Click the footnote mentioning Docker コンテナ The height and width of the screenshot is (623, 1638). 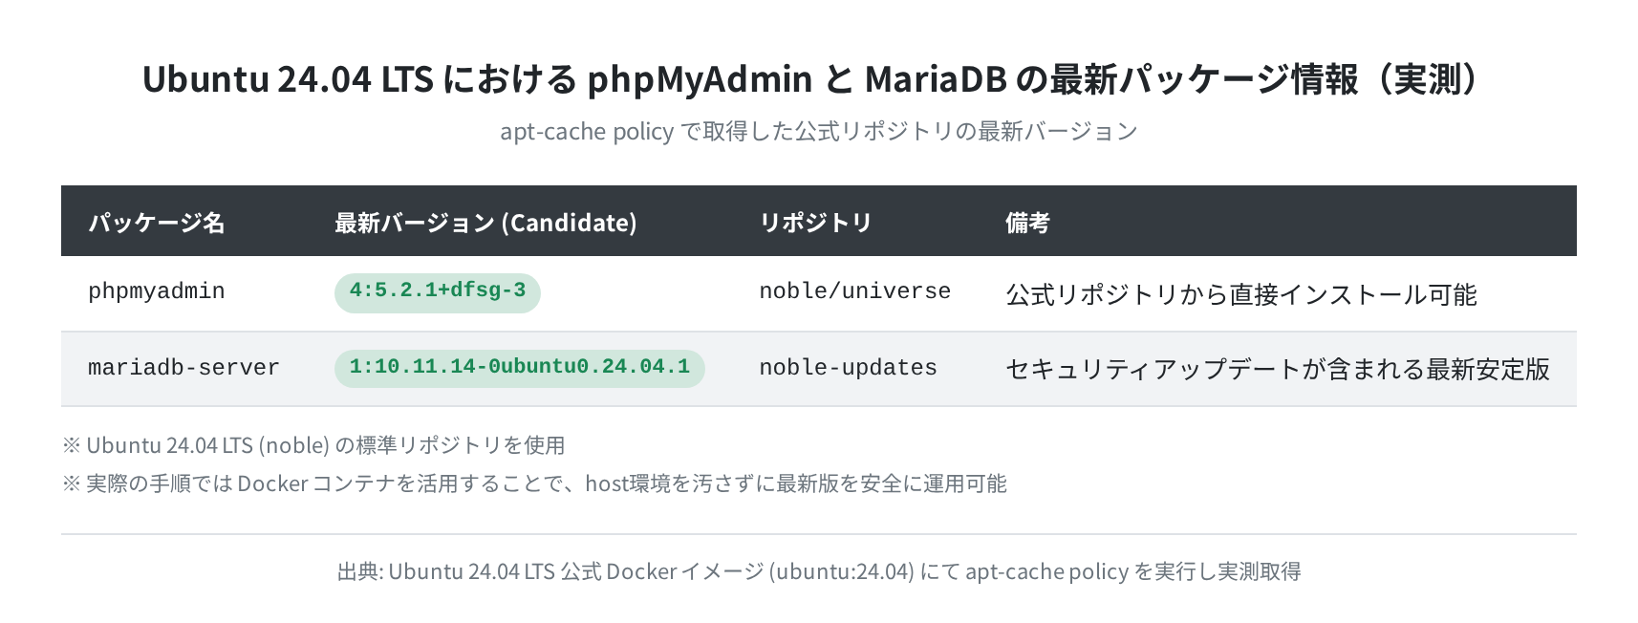click(534, 483)
